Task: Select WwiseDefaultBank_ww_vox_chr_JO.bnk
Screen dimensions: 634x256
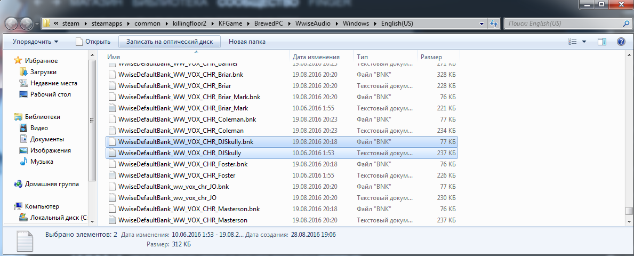Action: [x=282, y=187]
